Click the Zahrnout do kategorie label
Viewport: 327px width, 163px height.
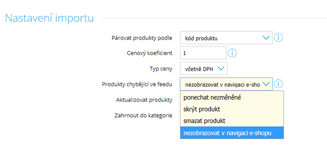tap(143, 115)
